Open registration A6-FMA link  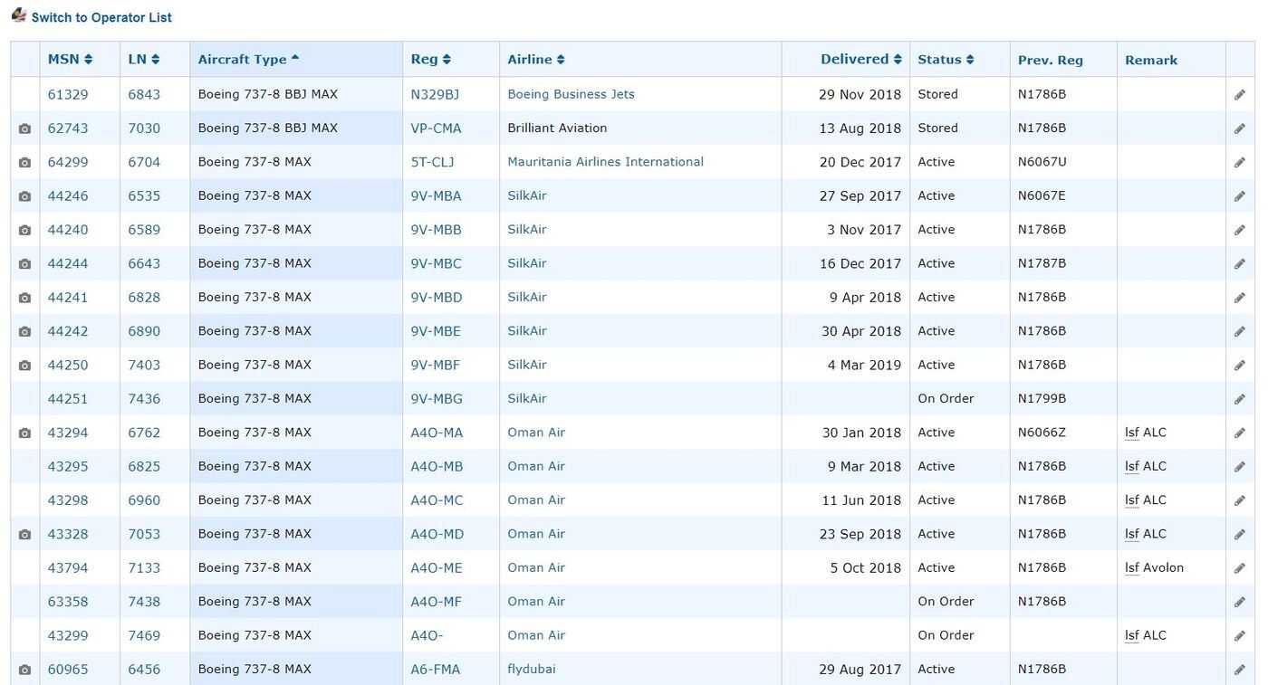coord(435,670)
